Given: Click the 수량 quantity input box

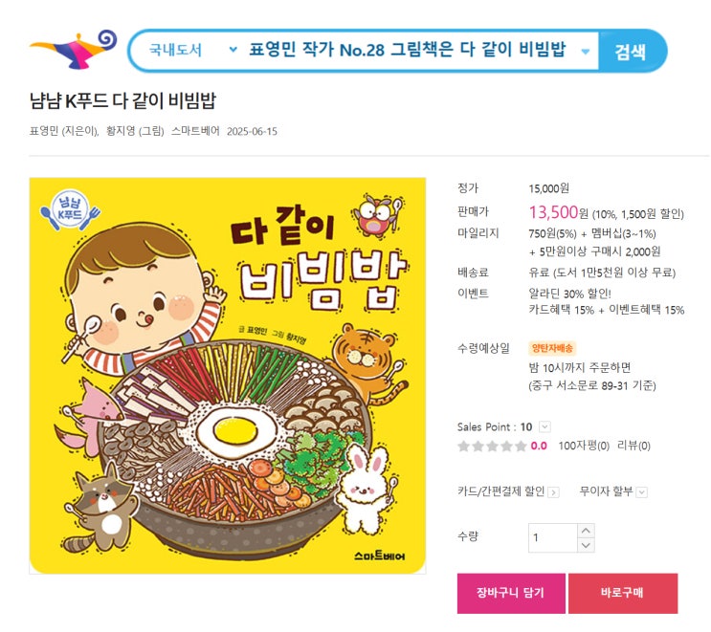Looking at the screenshot, I should [553, 537].
